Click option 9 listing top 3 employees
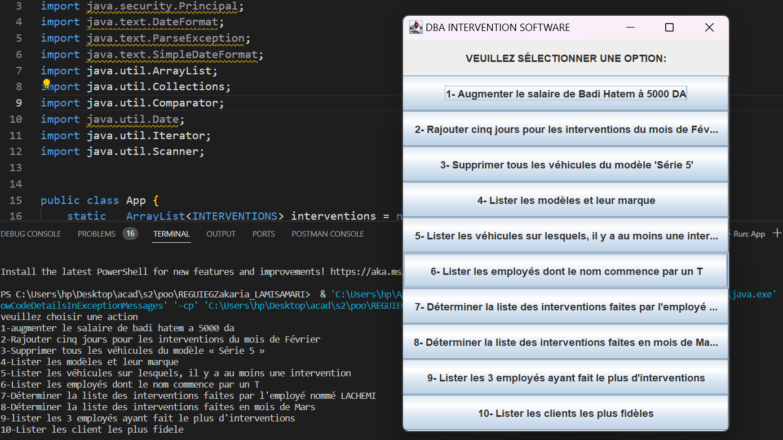Screen dimensions: 783x440 [565, 377]
